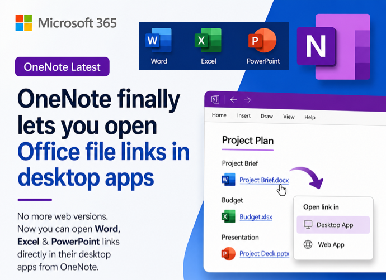Choose Desktop App in Open link in menu
The image size is (386, 280).
pos(333,225)
